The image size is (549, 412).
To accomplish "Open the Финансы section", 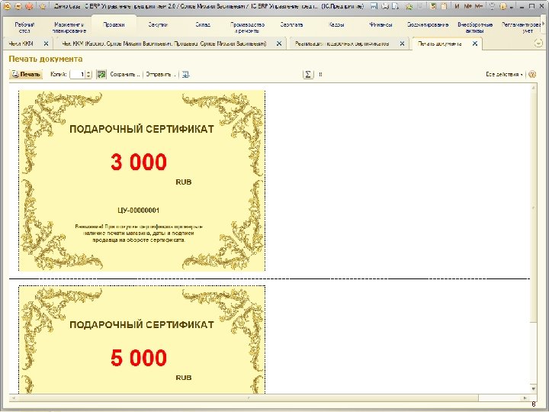I will [x=380, y=25].
